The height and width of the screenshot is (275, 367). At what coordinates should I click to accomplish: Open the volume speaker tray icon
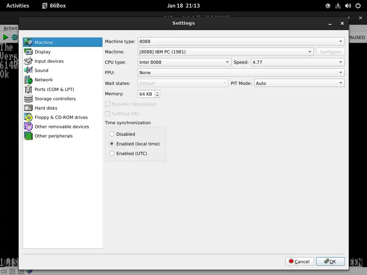pos(348,6)
